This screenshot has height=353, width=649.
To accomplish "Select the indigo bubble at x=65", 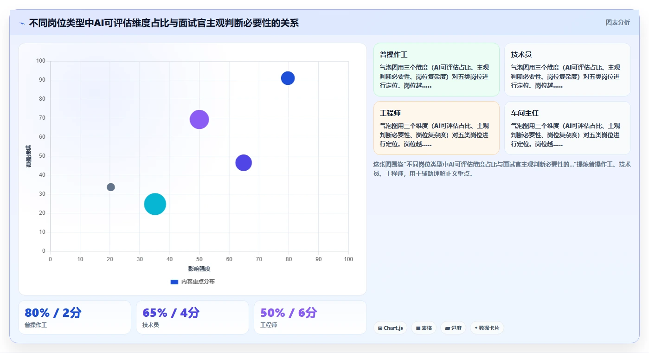I will click(x=244, y=163).
